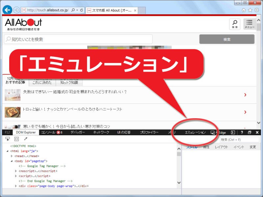This screenshot has width=263, height=197.
Task: Click the 知りたいことを検索 search field
Action: click(x=78, y=39)
